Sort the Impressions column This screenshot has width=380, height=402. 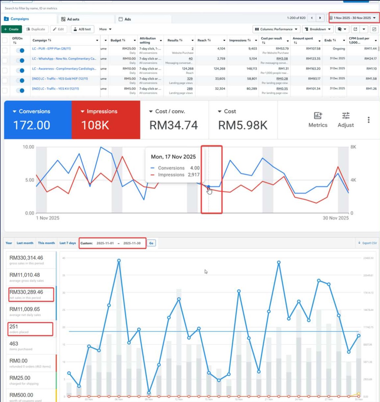pos(249,40)
